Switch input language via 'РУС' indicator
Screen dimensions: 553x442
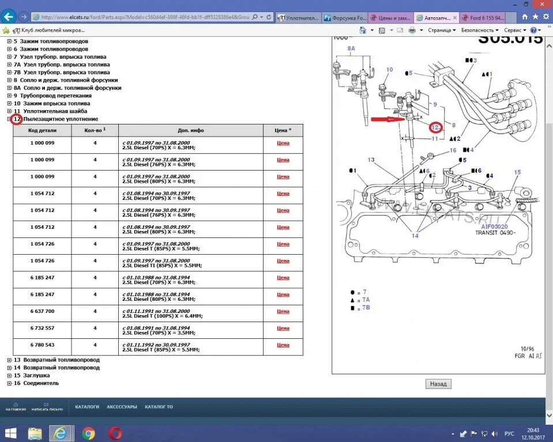click(509, 433)
